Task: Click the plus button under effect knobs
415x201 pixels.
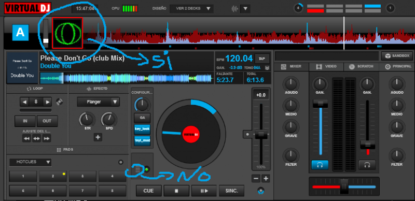Action: point(98,137)
